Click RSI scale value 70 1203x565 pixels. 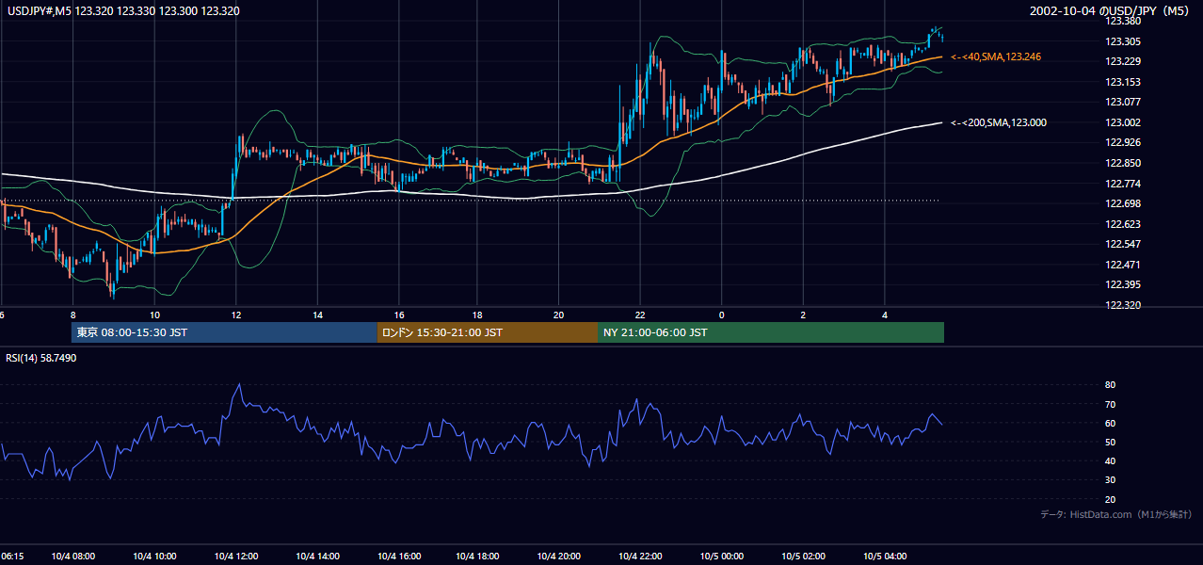coord(1110,404)
